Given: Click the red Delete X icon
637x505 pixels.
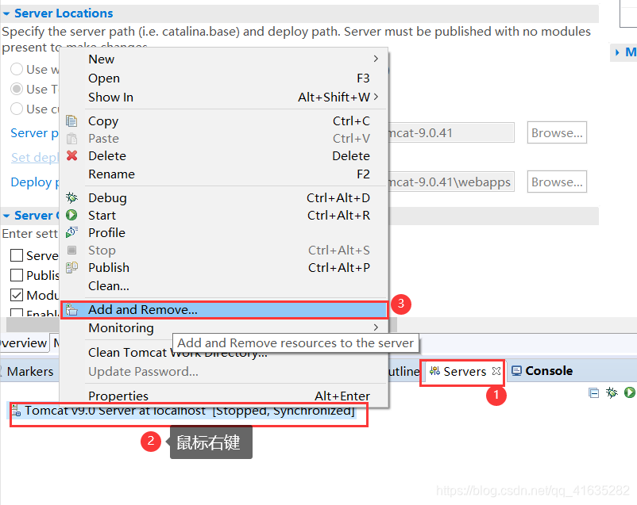Looking at the screenshot, I should (x=72, y=155).
